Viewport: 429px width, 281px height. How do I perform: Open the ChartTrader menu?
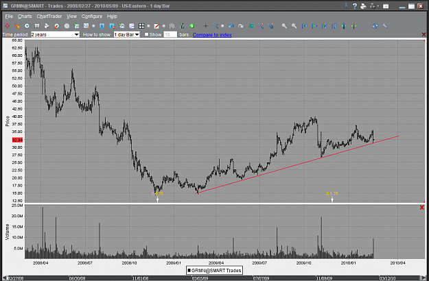[x=49, y=16]
